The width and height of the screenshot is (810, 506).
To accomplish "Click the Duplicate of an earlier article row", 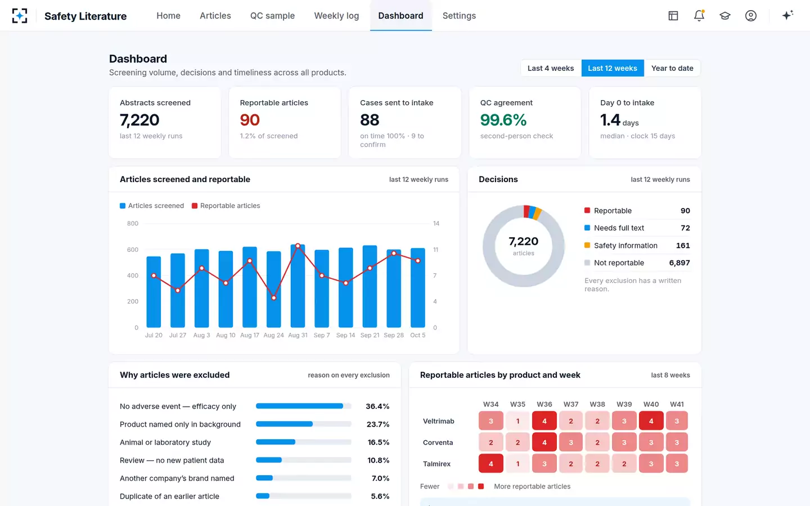I will (255, 496).
